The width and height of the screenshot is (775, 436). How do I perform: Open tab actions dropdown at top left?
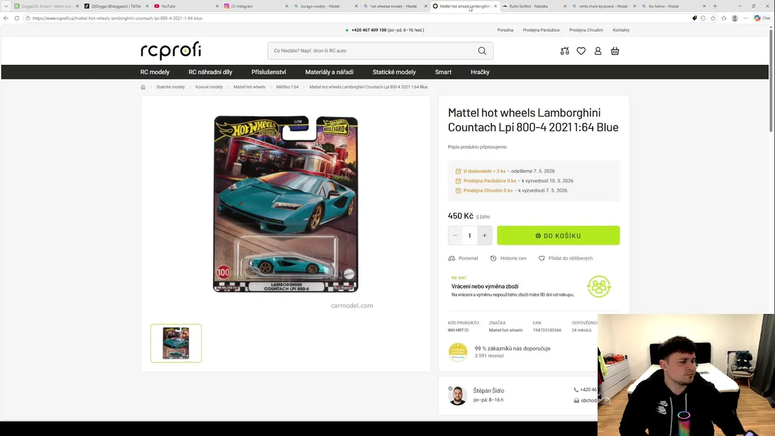[x=6, y=6]
